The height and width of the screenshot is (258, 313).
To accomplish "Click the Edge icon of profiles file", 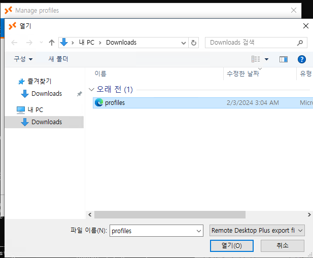I will coord(99,103).
